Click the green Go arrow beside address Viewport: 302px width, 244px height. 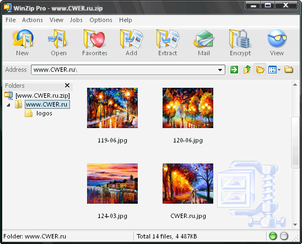(x=234, y=70)
